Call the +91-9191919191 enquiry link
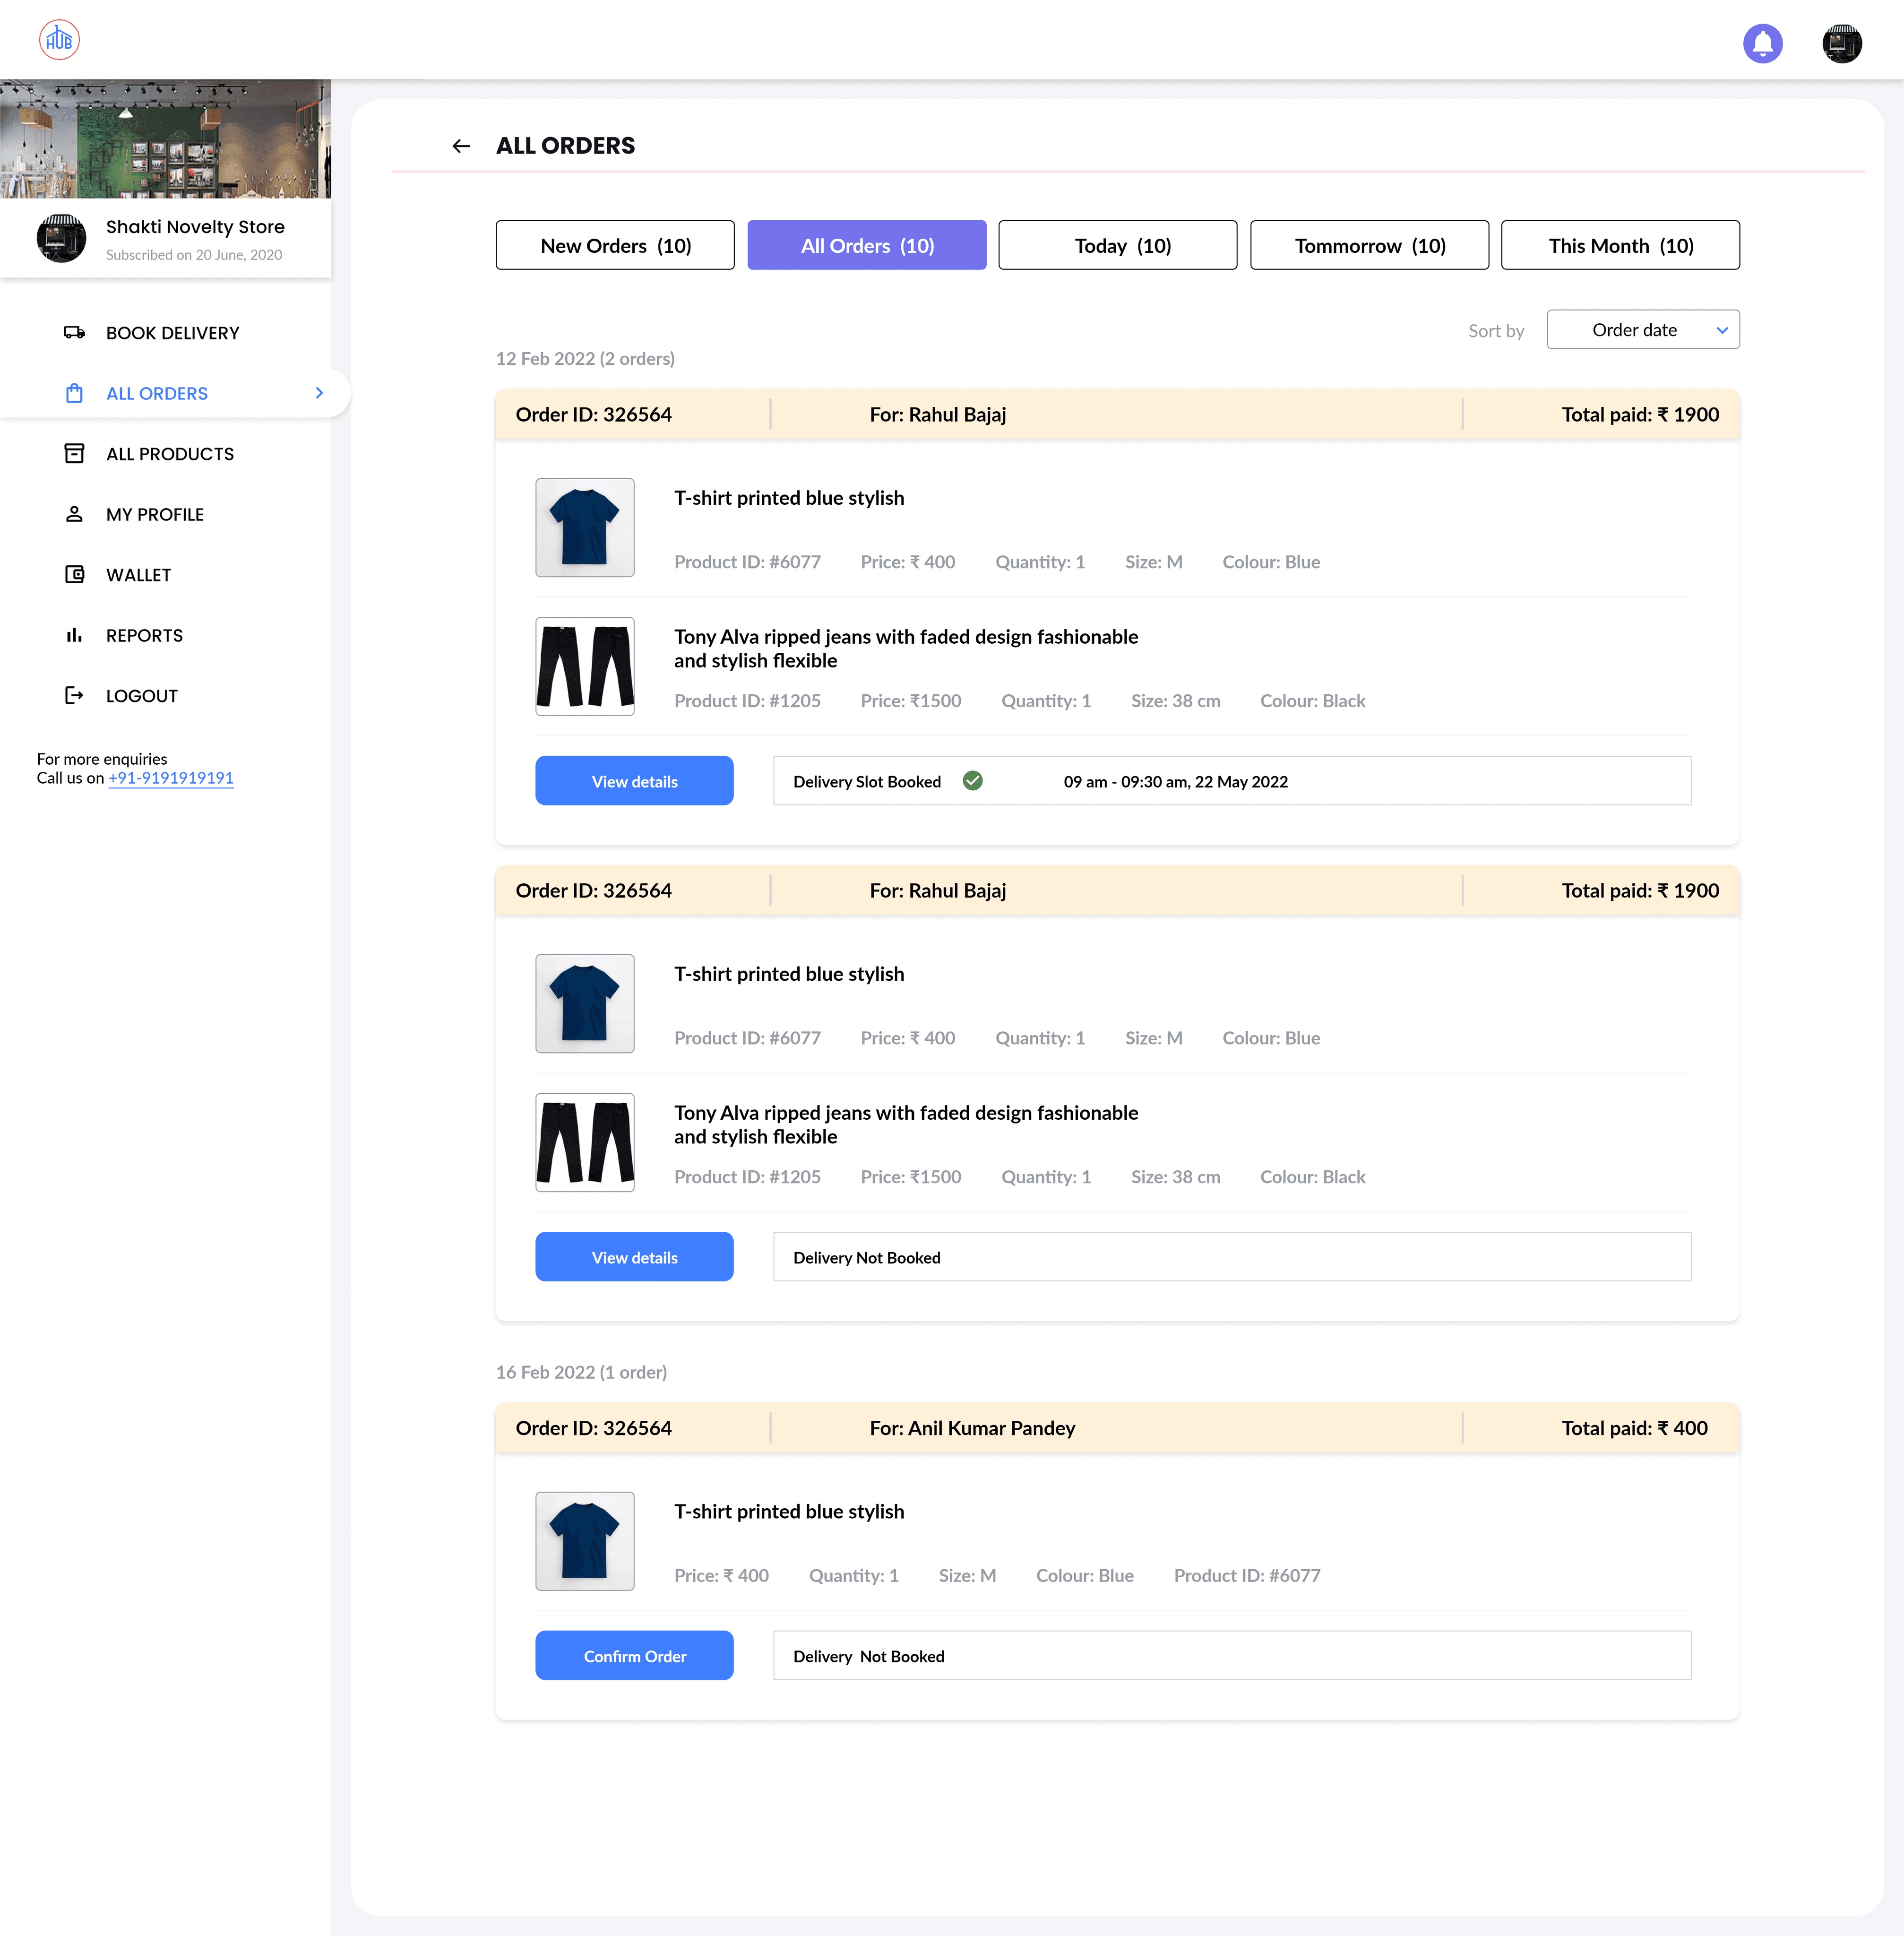The height and width of the screenshot is (1936, 1904). (171, 778)
